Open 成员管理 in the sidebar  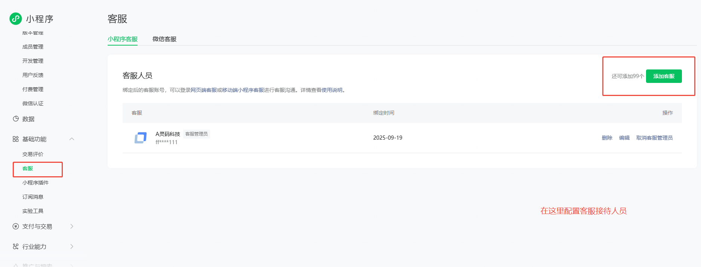pos(33,47)
